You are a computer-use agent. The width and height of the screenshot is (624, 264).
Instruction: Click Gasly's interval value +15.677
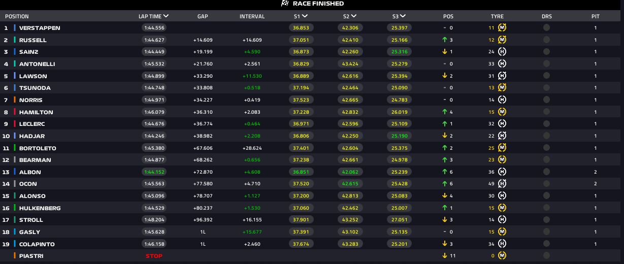[x=252, y=232]
